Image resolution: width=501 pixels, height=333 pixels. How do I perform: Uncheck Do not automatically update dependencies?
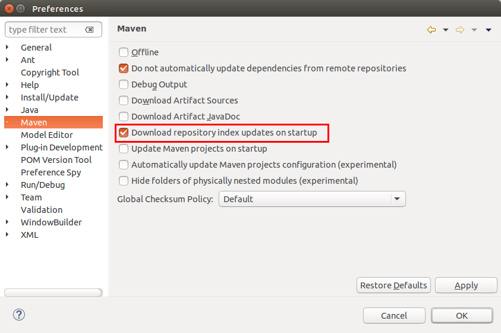pyautogui.click(x=124, y=68)
